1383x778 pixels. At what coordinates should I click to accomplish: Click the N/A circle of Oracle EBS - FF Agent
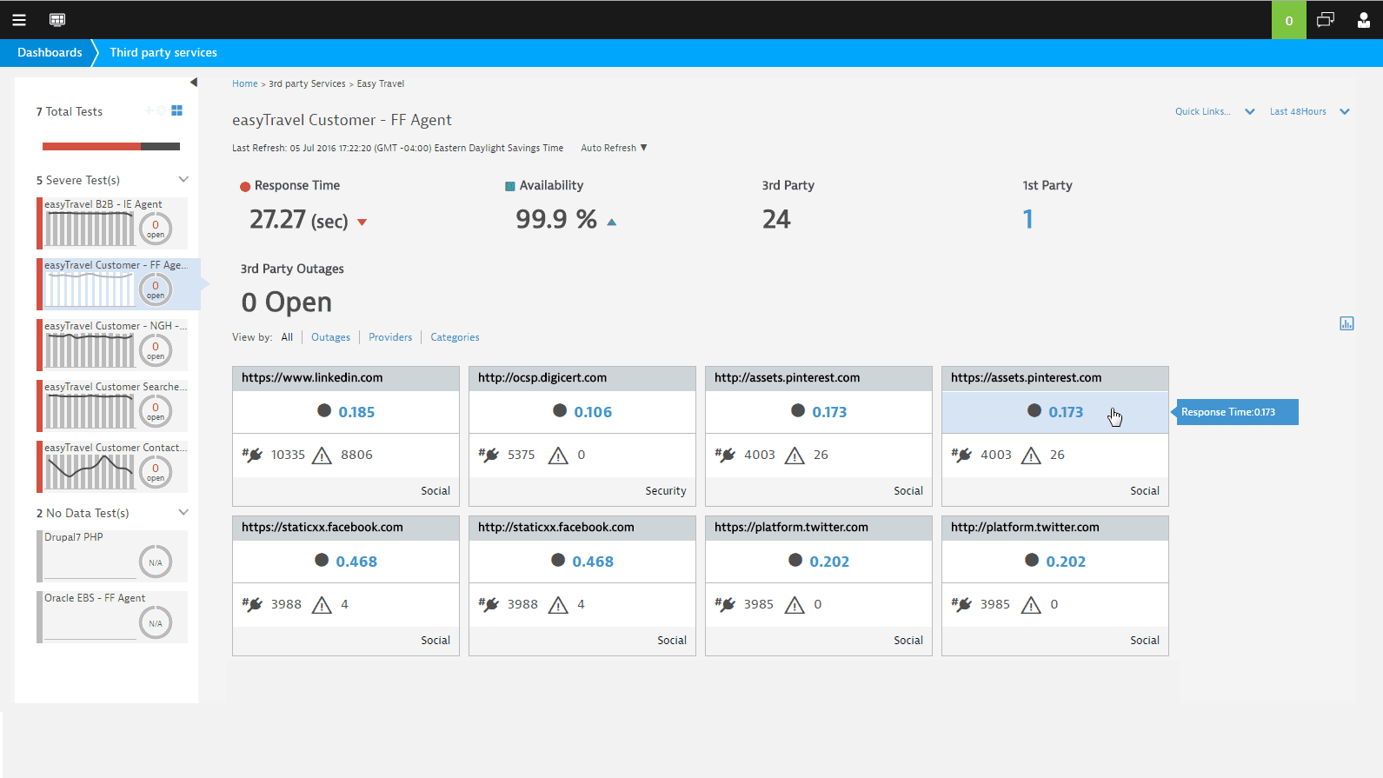156,623
